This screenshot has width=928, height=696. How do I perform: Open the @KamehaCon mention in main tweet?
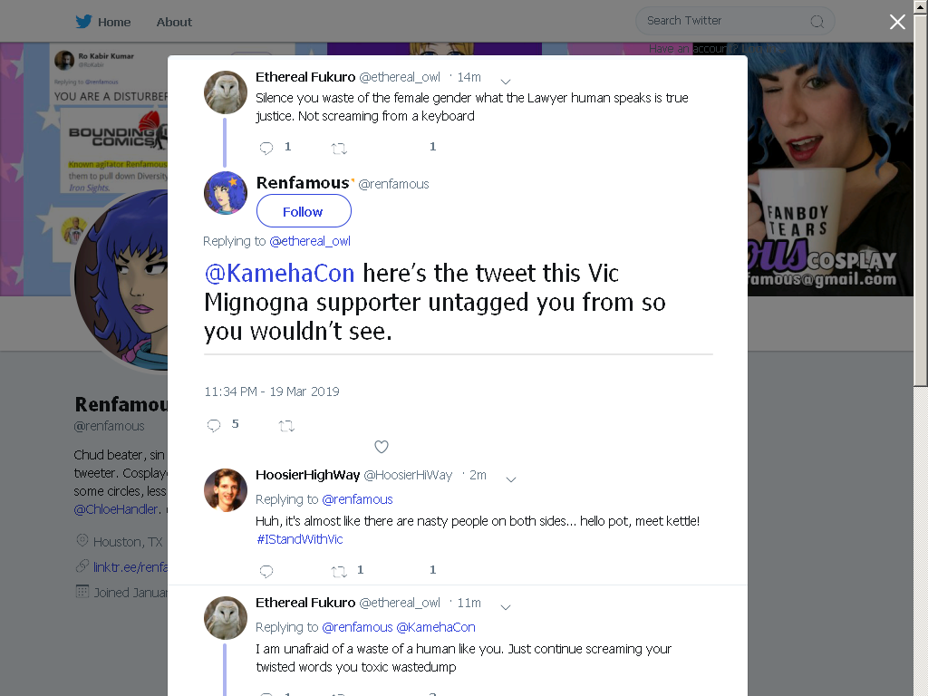coord(279,274)
